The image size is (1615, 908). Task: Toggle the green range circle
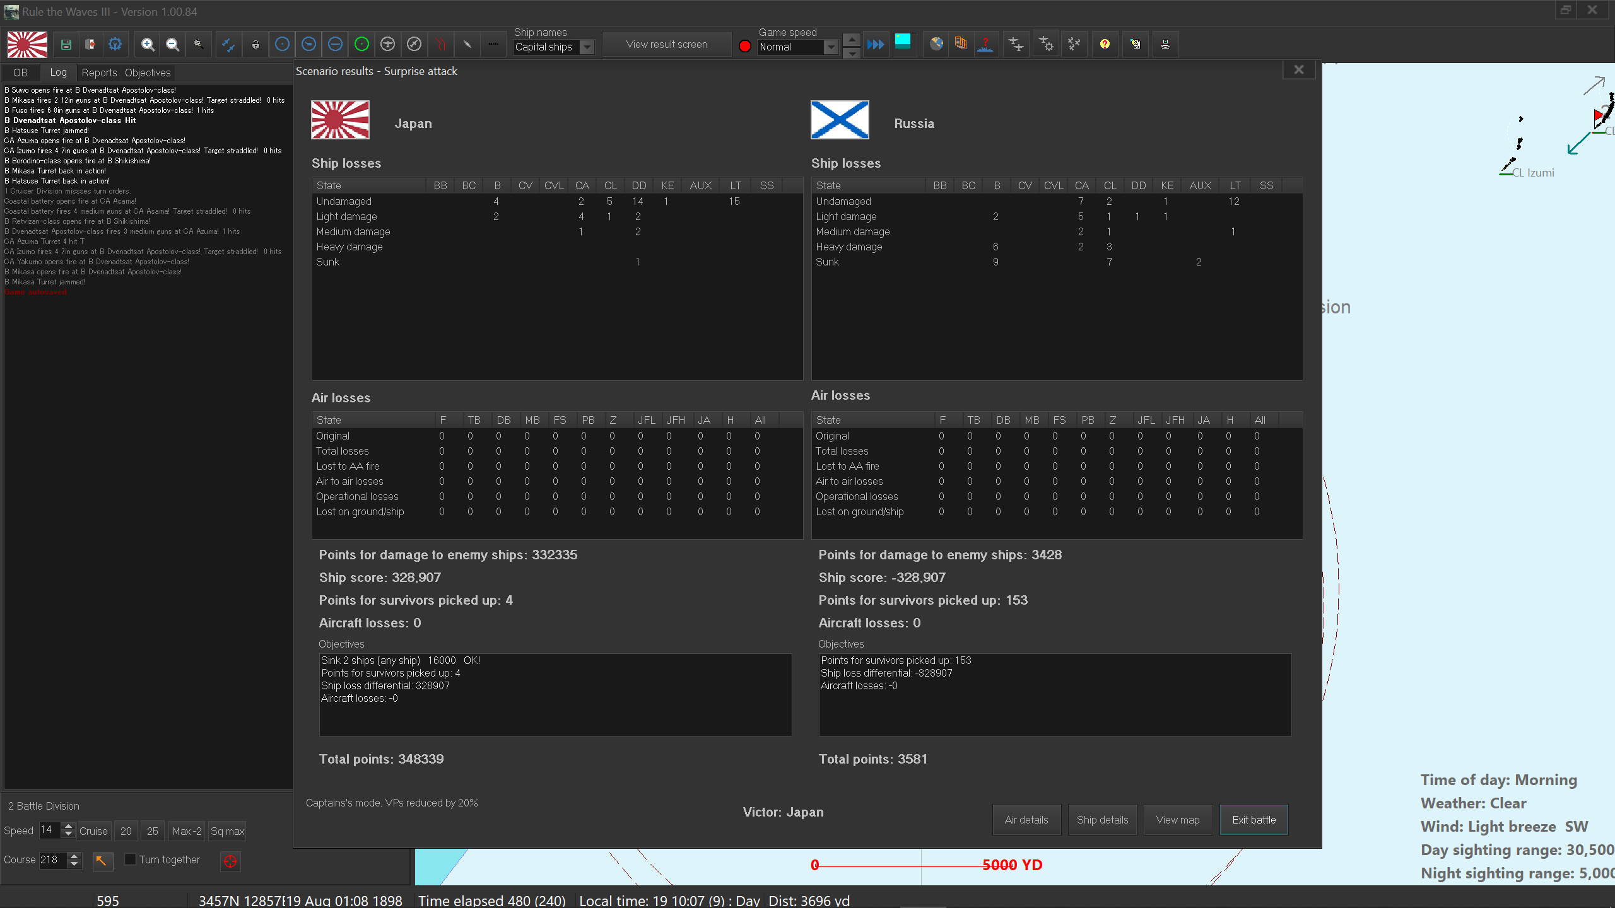click(x=361, y=44)
